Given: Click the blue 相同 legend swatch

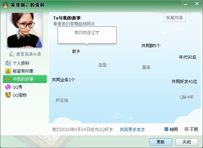Looking at the screenshot, I should [x=166, y=129].
